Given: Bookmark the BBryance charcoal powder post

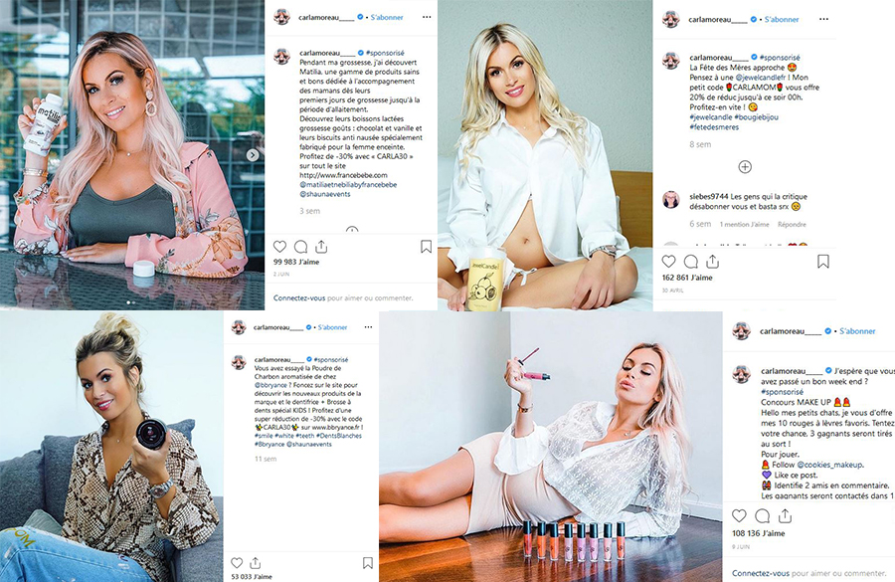Looking at the screenshot, I should 368,563.
